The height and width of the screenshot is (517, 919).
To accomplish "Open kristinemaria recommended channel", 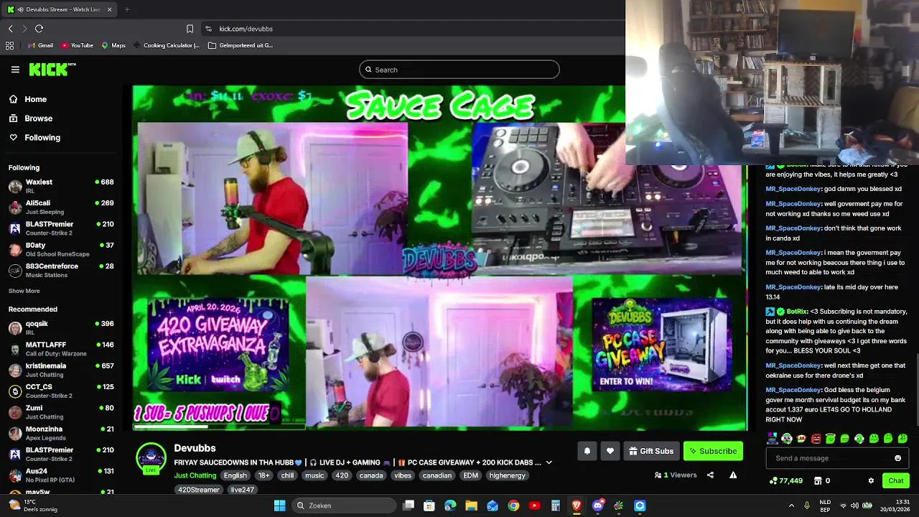I will [61, 370].
